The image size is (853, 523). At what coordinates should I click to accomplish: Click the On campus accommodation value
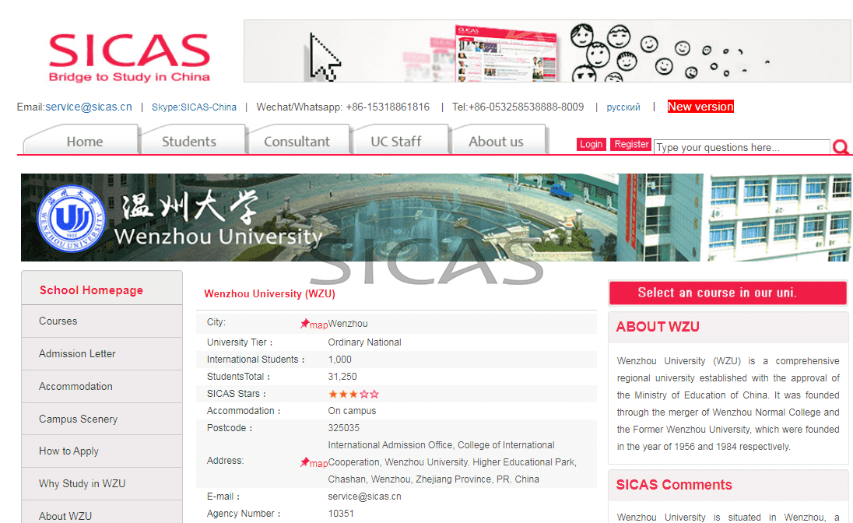352,411
